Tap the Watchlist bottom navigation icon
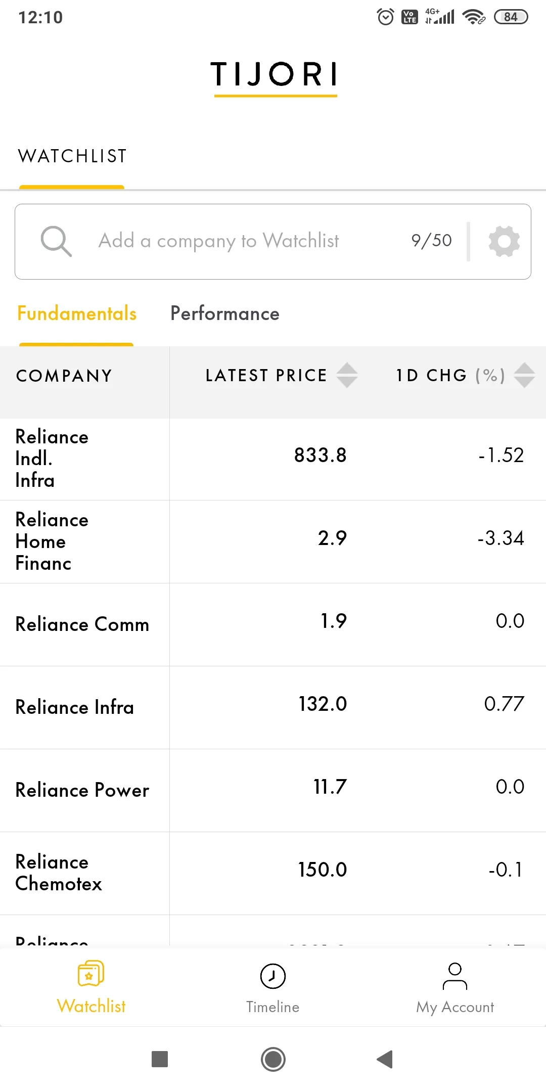Image resolution: width=546 pixels, height=1092 pixels. pyautogui.click(x=91, y=974)
